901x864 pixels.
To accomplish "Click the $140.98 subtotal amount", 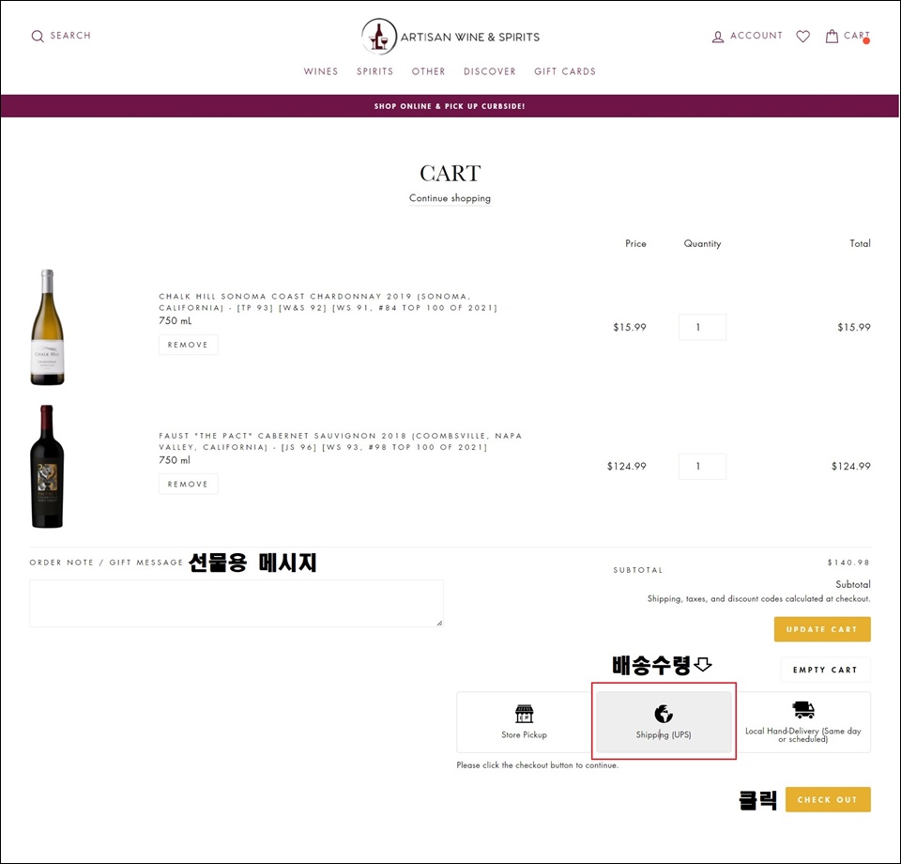I will pos(848,563).
